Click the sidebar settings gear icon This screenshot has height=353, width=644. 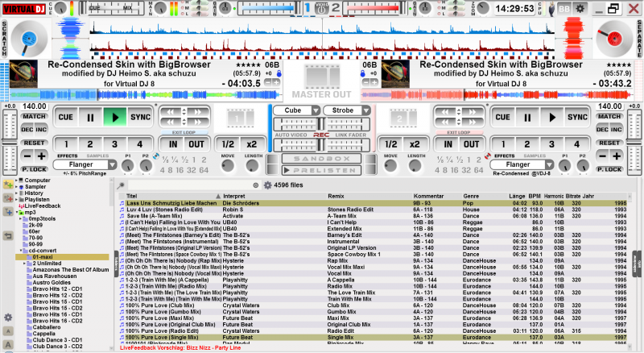(8, 318)
